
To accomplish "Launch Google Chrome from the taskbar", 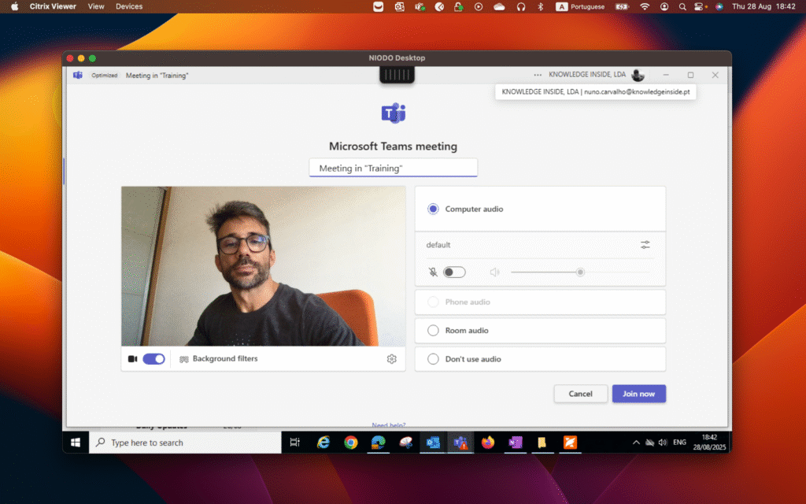I will [351, 443].
